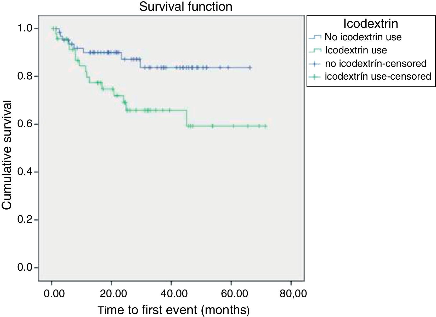Click the last censored mark on the blue curve
Image resolution: width=436 pixels, height=317 pixels.
(250, 68)
